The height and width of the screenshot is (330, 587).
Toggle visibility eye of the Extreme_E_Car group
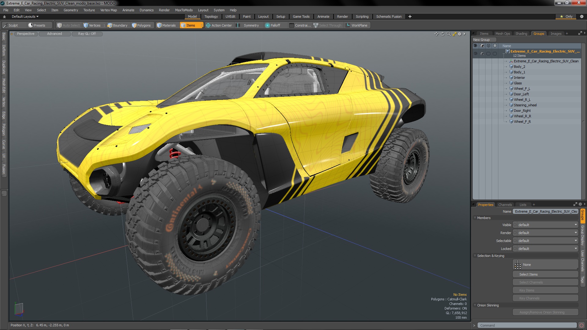click(x=475, y=53)
